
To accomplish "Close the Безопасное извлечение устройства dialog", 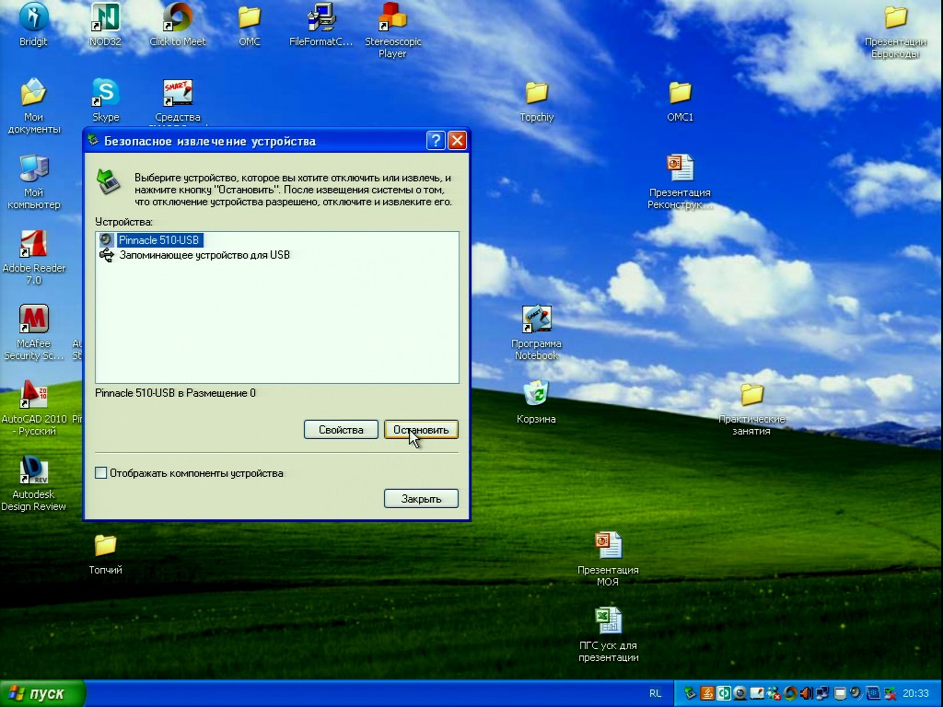I will tap(458, 141).
